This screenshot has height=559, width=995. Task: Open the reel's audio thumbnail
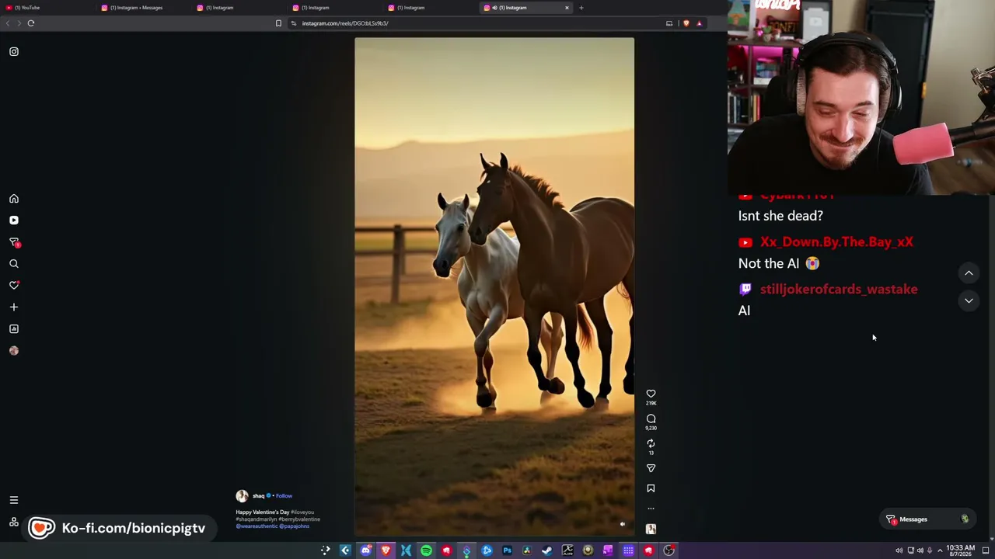[651, 529]
